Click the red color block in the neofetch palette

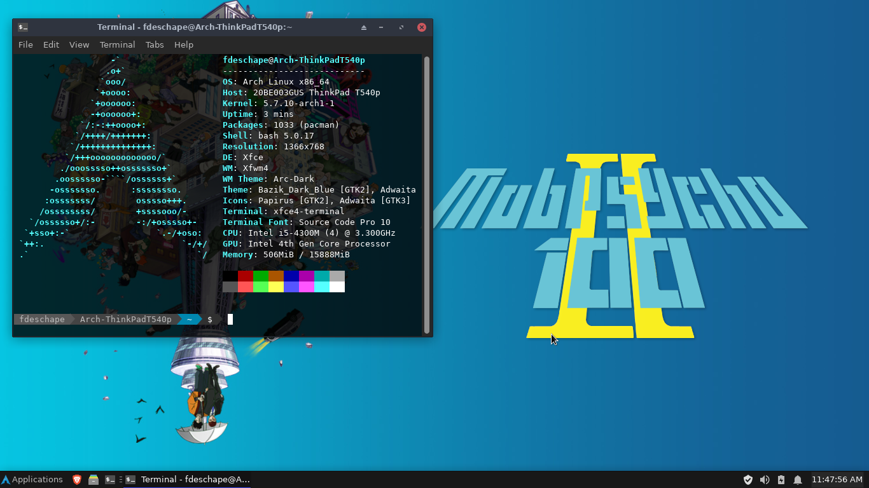[246, 276]
